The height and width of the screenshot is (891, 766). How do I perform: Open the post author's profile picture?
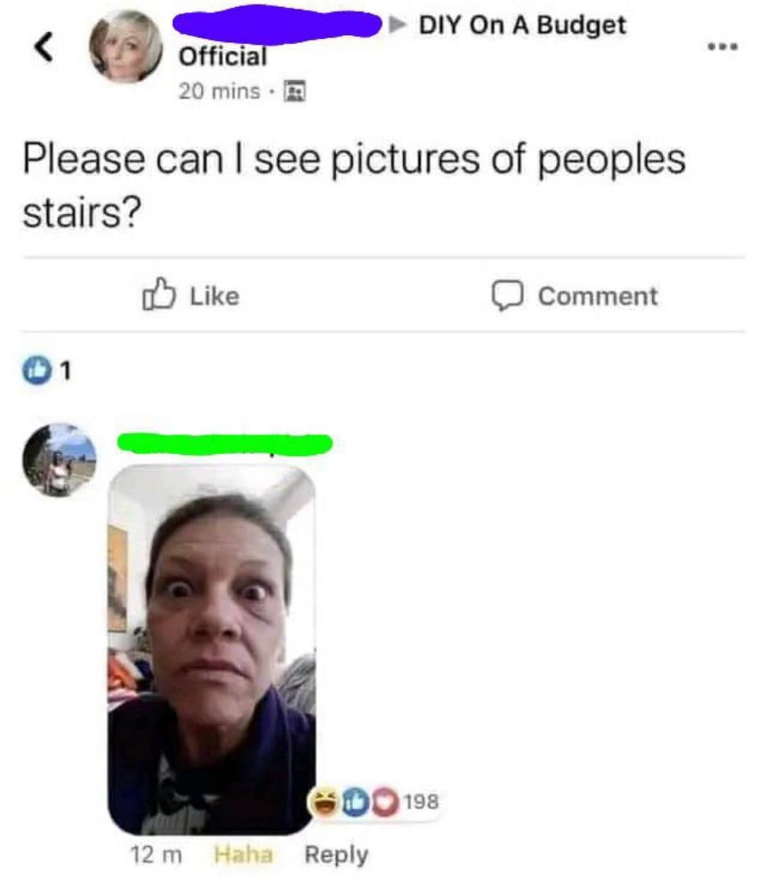coord(126,47)
